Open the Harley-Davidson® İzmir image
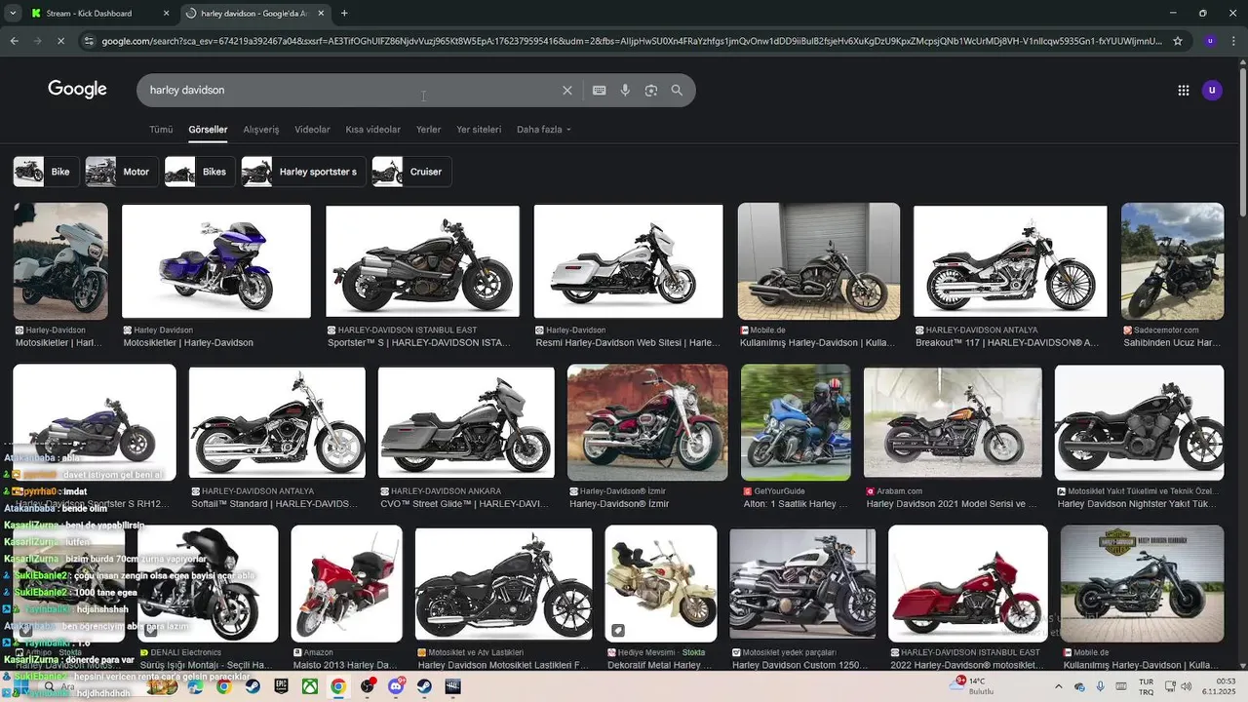 (647, 422)
